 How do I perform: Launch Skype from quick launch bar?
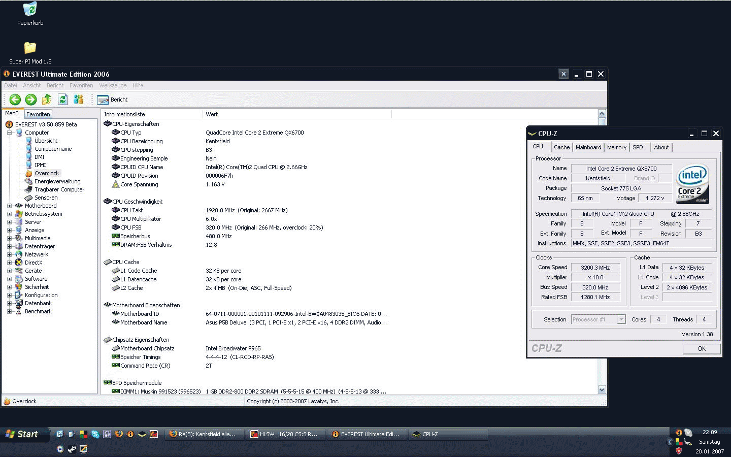(x=95, y=434)
